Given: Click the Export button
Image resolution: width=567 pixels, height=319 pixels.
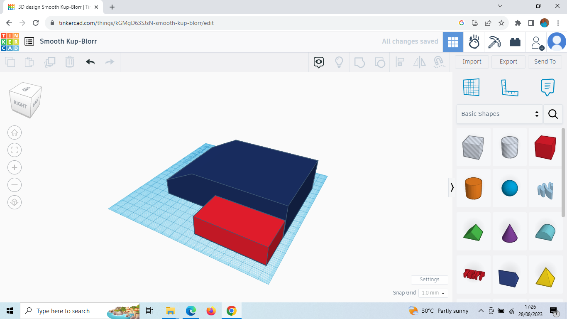Looking at the screenshot, I should pyautogui.click(x=508, y=61).
